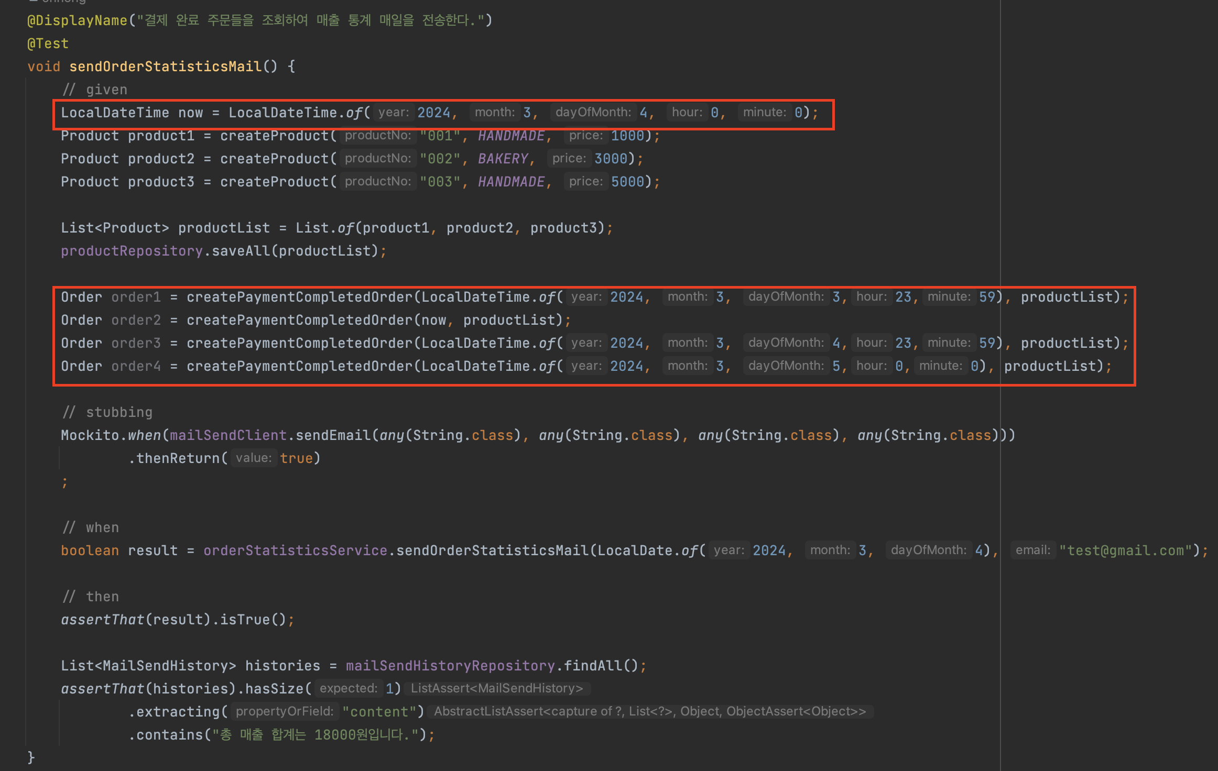Click the BAKERY enum constant

coord(503,159)
